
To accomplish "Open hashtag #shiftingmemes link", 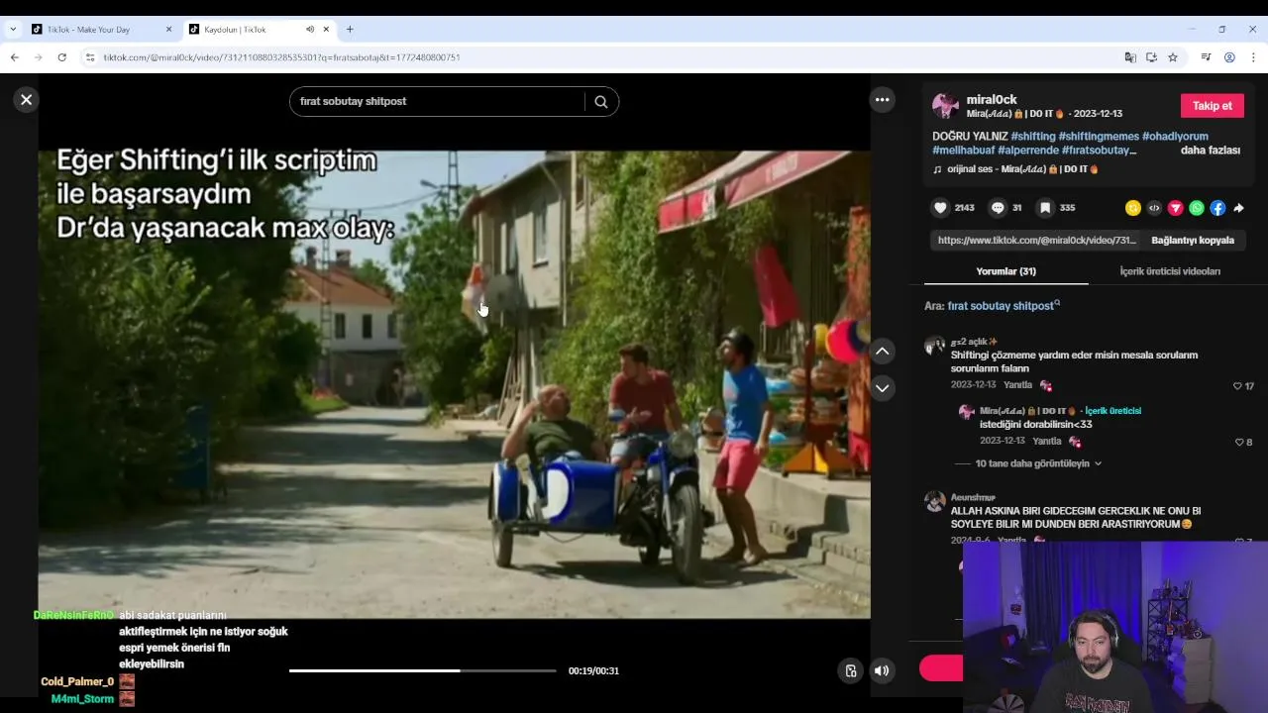I will (1099, 136).
